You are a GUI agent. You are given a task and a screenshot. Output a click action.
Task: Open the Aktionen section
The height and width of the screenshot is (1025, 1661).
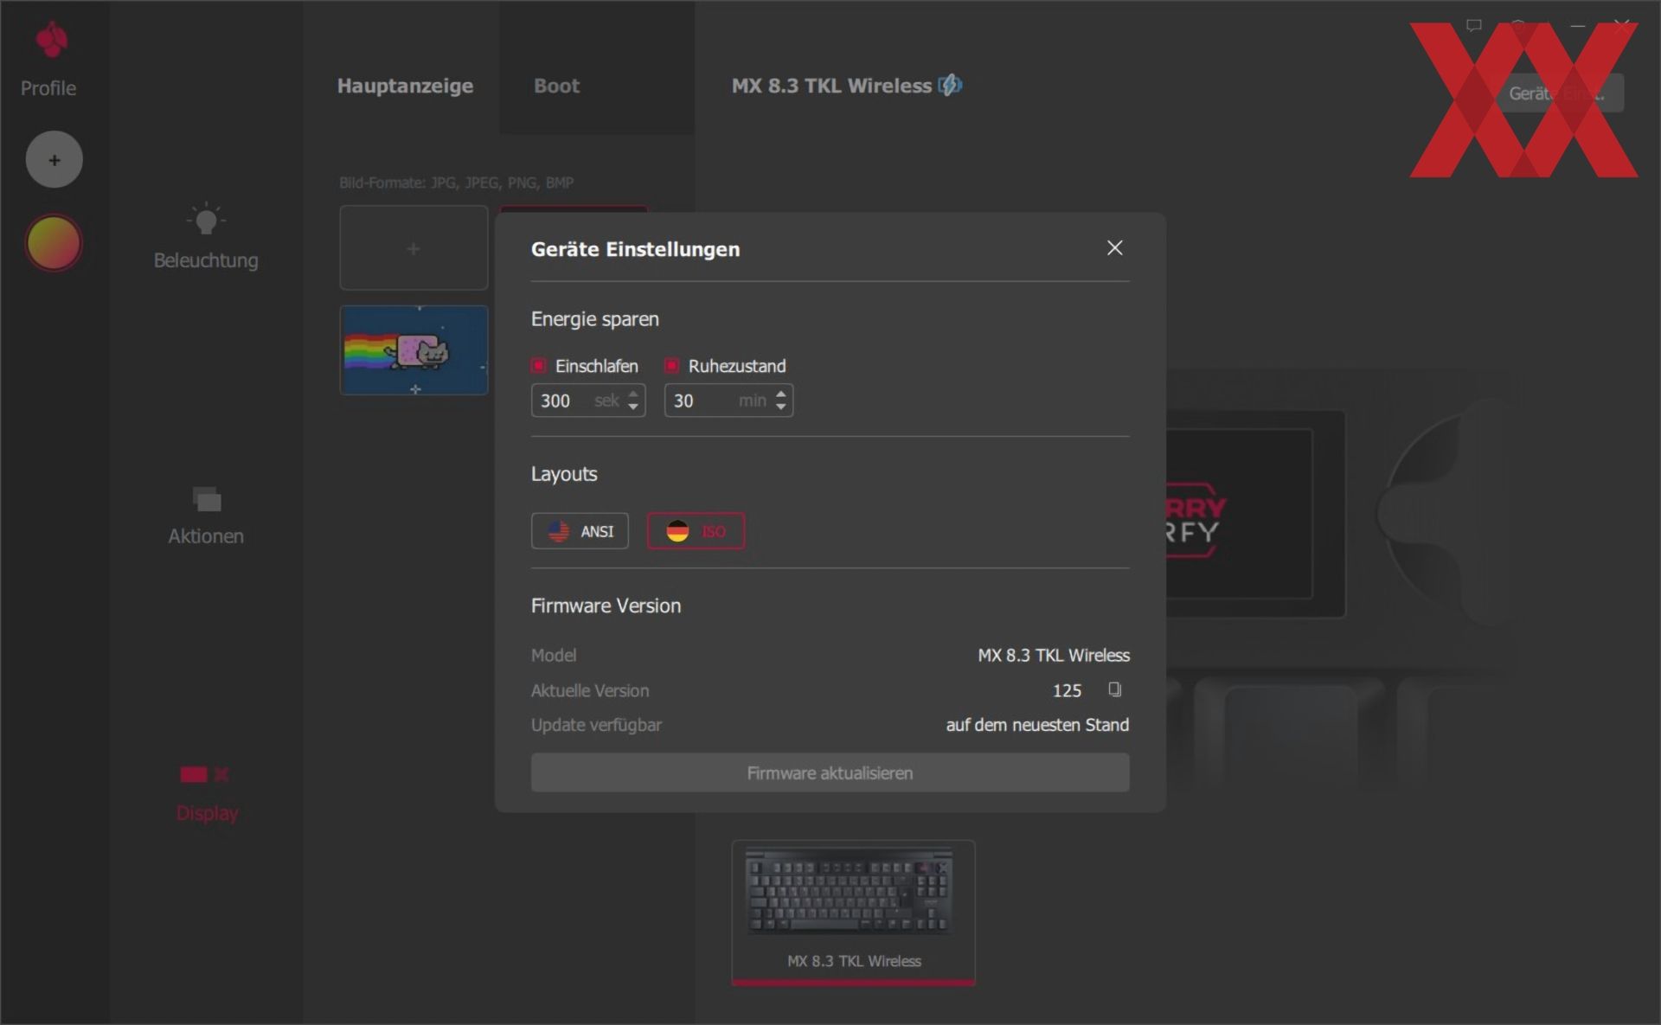(x=206, y=516)
